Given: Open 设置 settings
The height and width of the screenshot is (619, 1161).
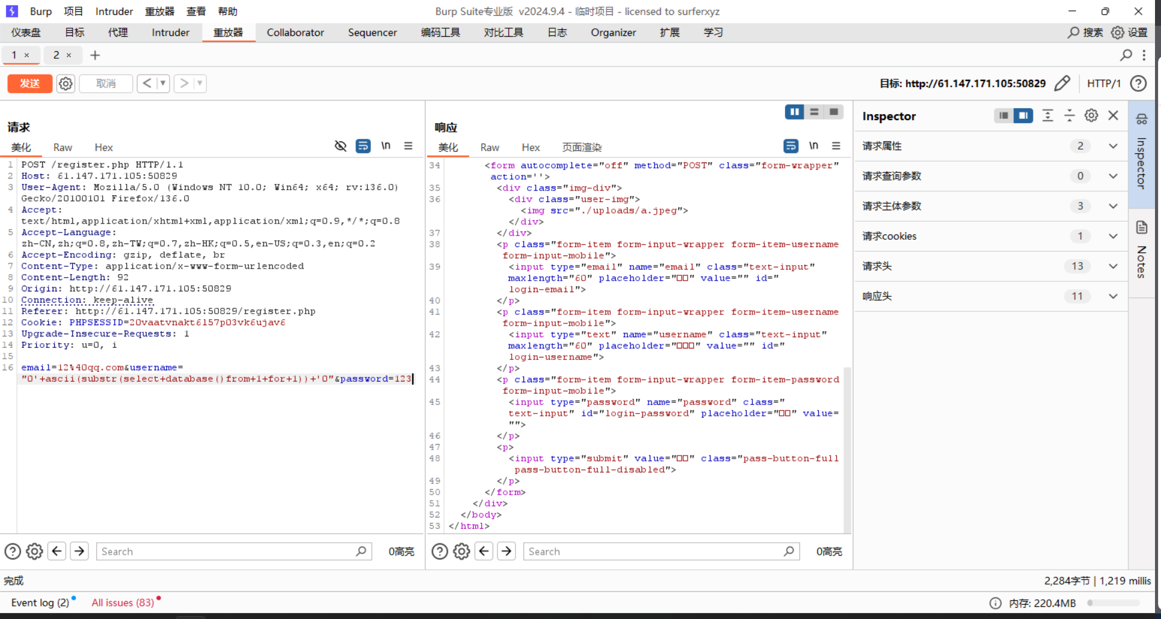Looking at the screenshot, I should point(1129,32).
